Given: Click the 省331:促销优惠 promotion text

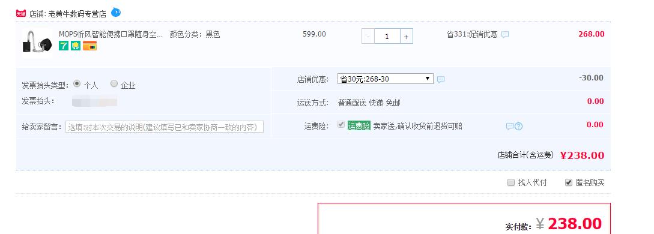Looking at the screenshot, I should click(472, 35).
